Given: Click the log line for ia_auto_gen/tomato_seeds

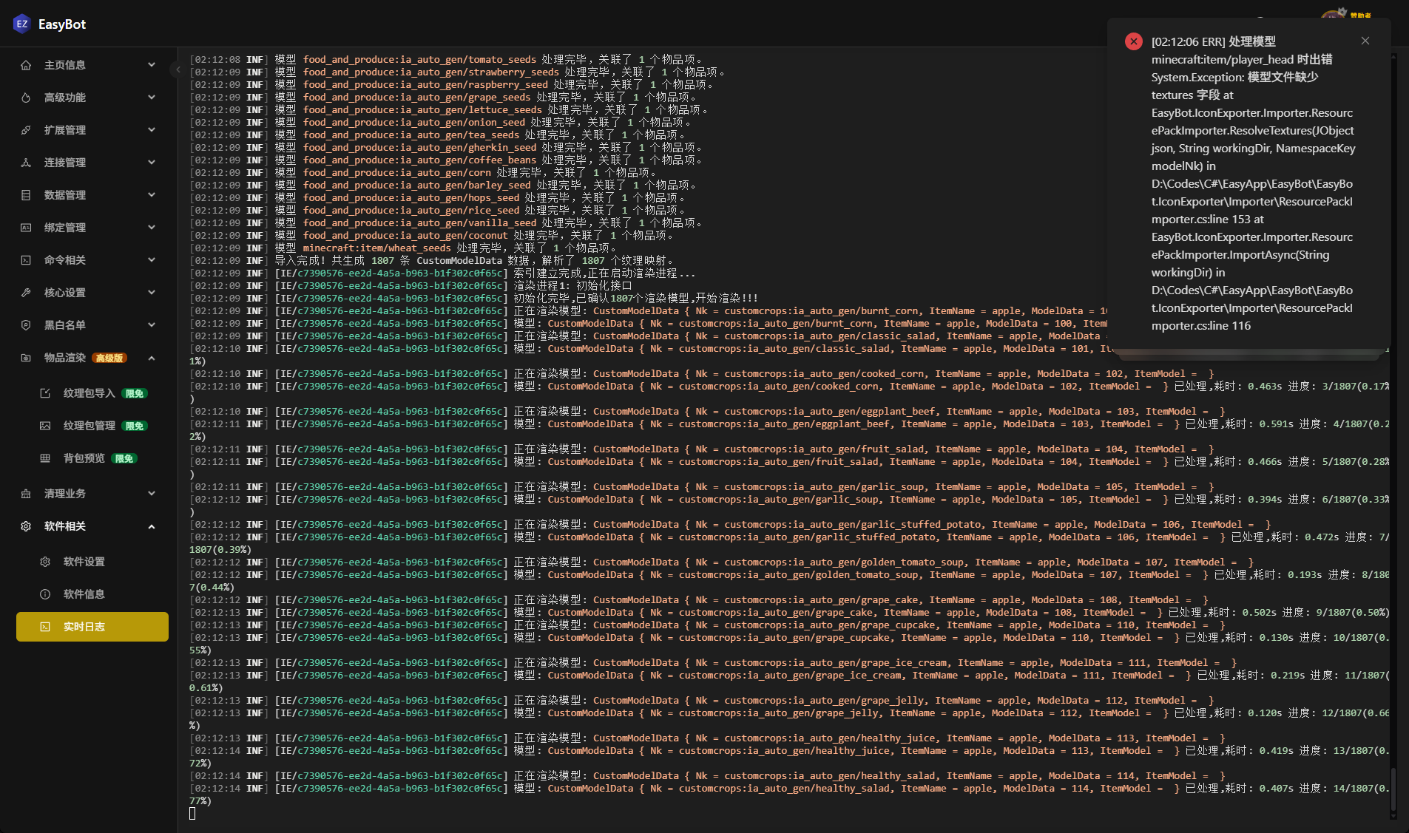Looking at the screenshot, I should click(447, 60).
